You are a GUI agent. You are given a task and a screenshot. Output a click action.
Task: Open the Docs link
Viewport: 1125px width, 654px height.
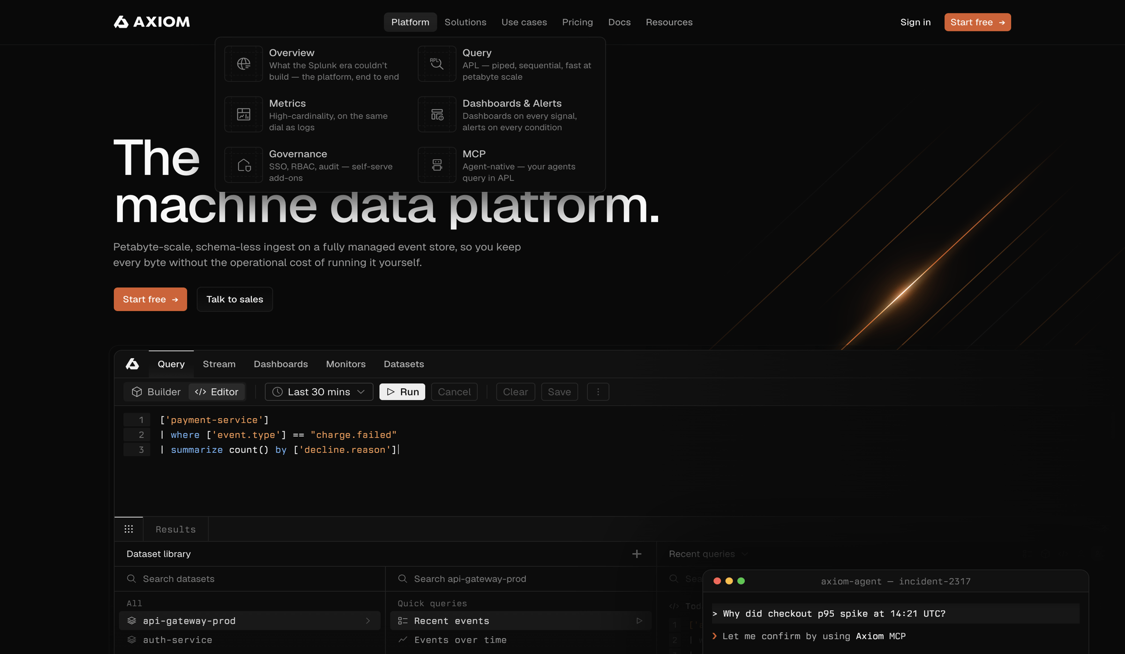tap(619, 22)
